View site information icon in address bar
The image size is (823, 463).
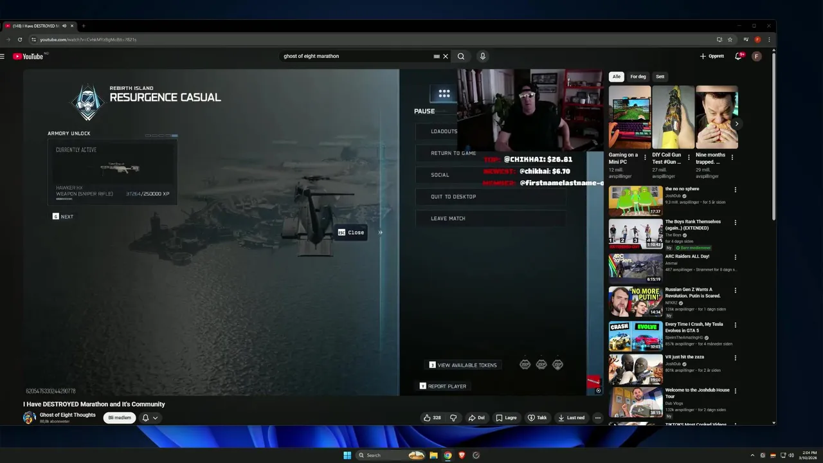point(34,39)
